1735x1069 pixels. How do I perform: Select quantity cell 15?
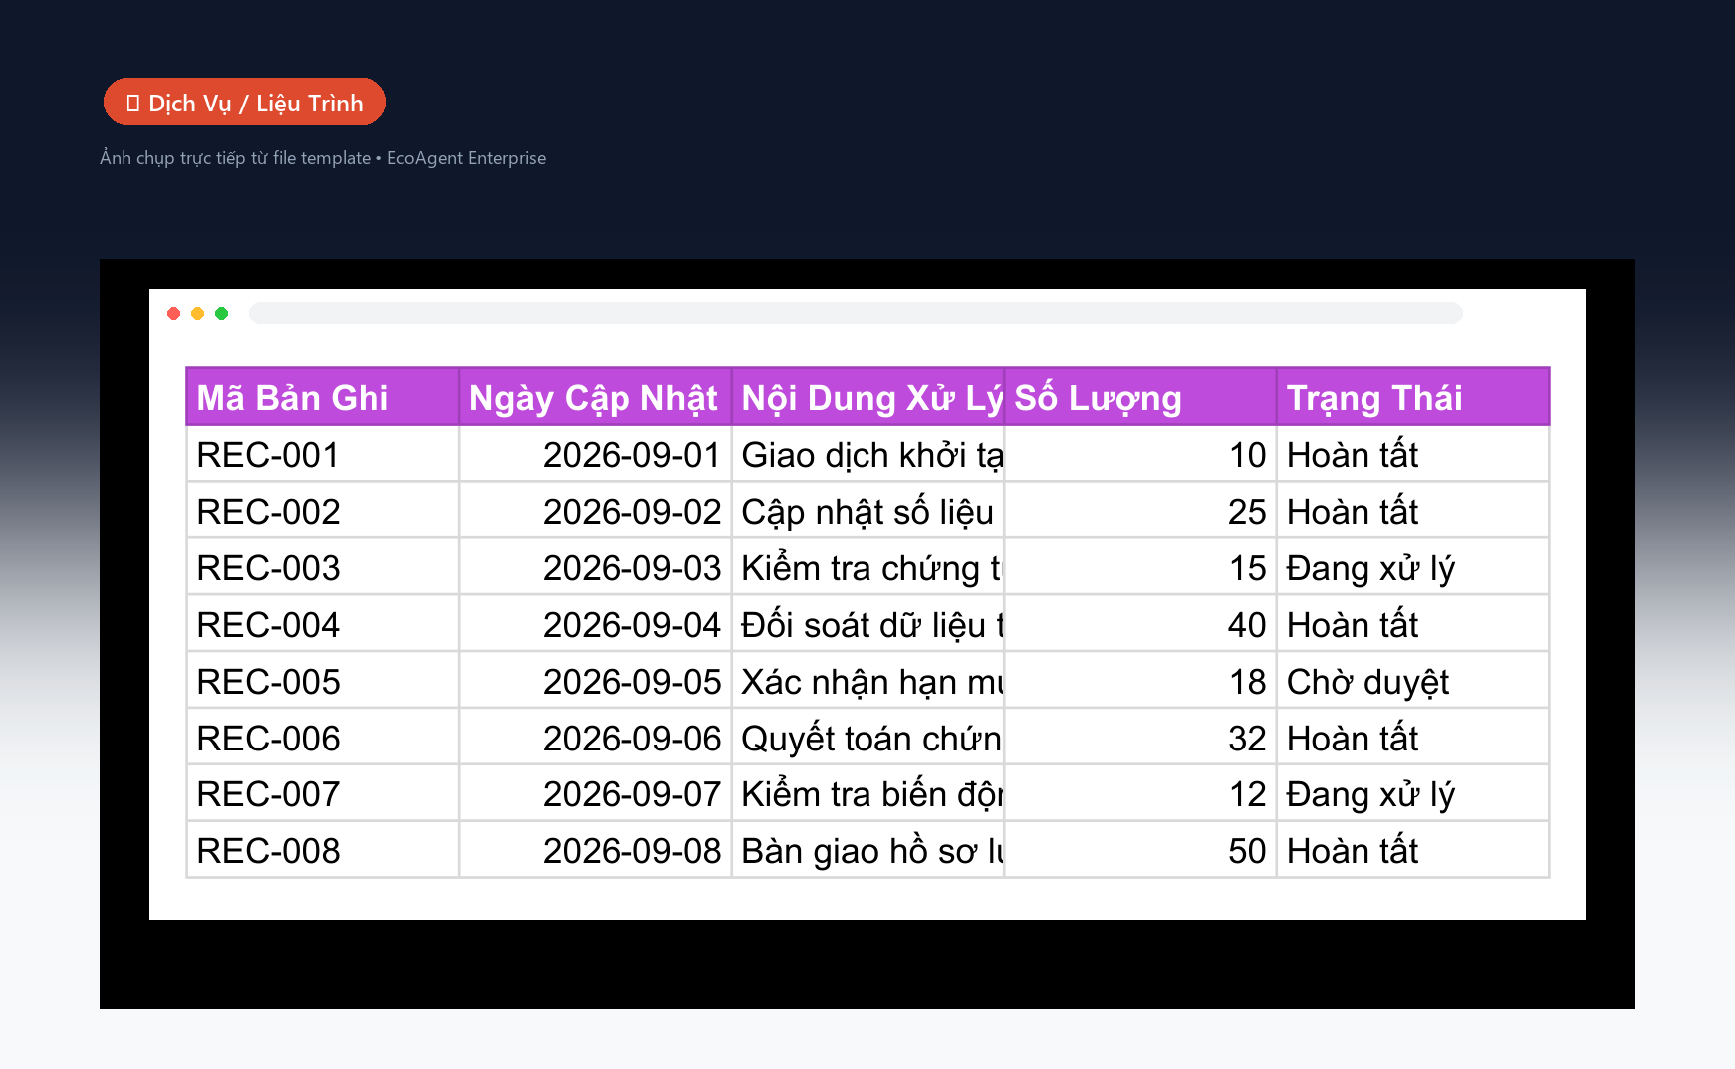(1140, 567)
